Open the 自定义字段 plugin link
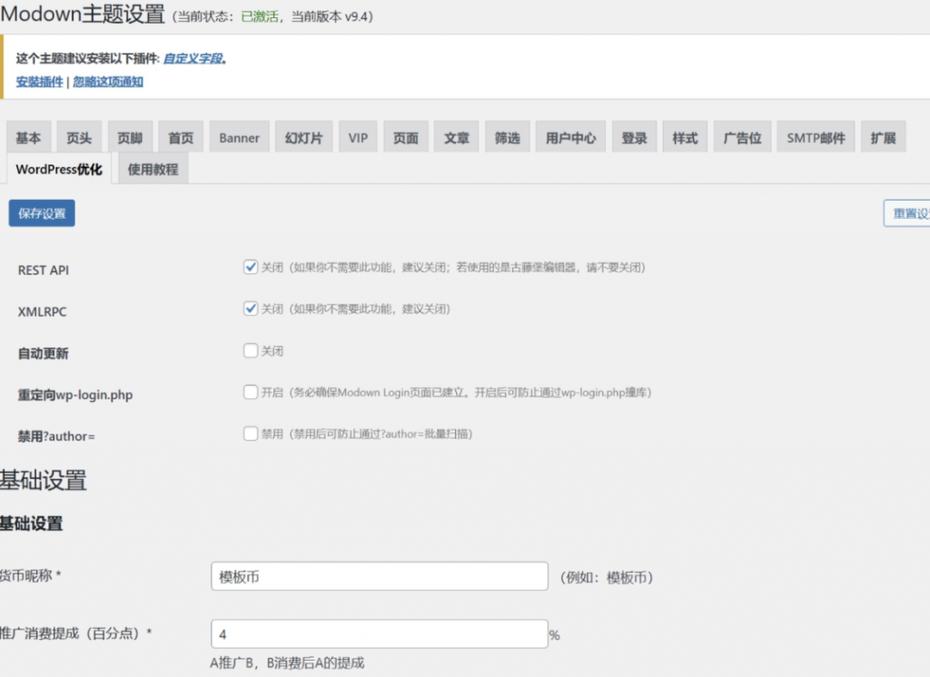 (193, 58)
